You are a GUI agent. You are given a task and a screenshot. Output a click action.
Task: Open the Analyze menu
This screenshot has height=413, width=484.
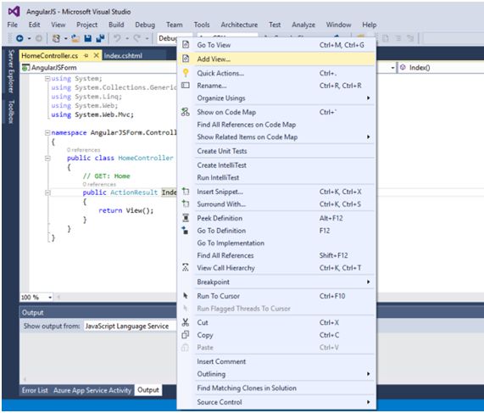pyautogui.click(x=303, y=25)
